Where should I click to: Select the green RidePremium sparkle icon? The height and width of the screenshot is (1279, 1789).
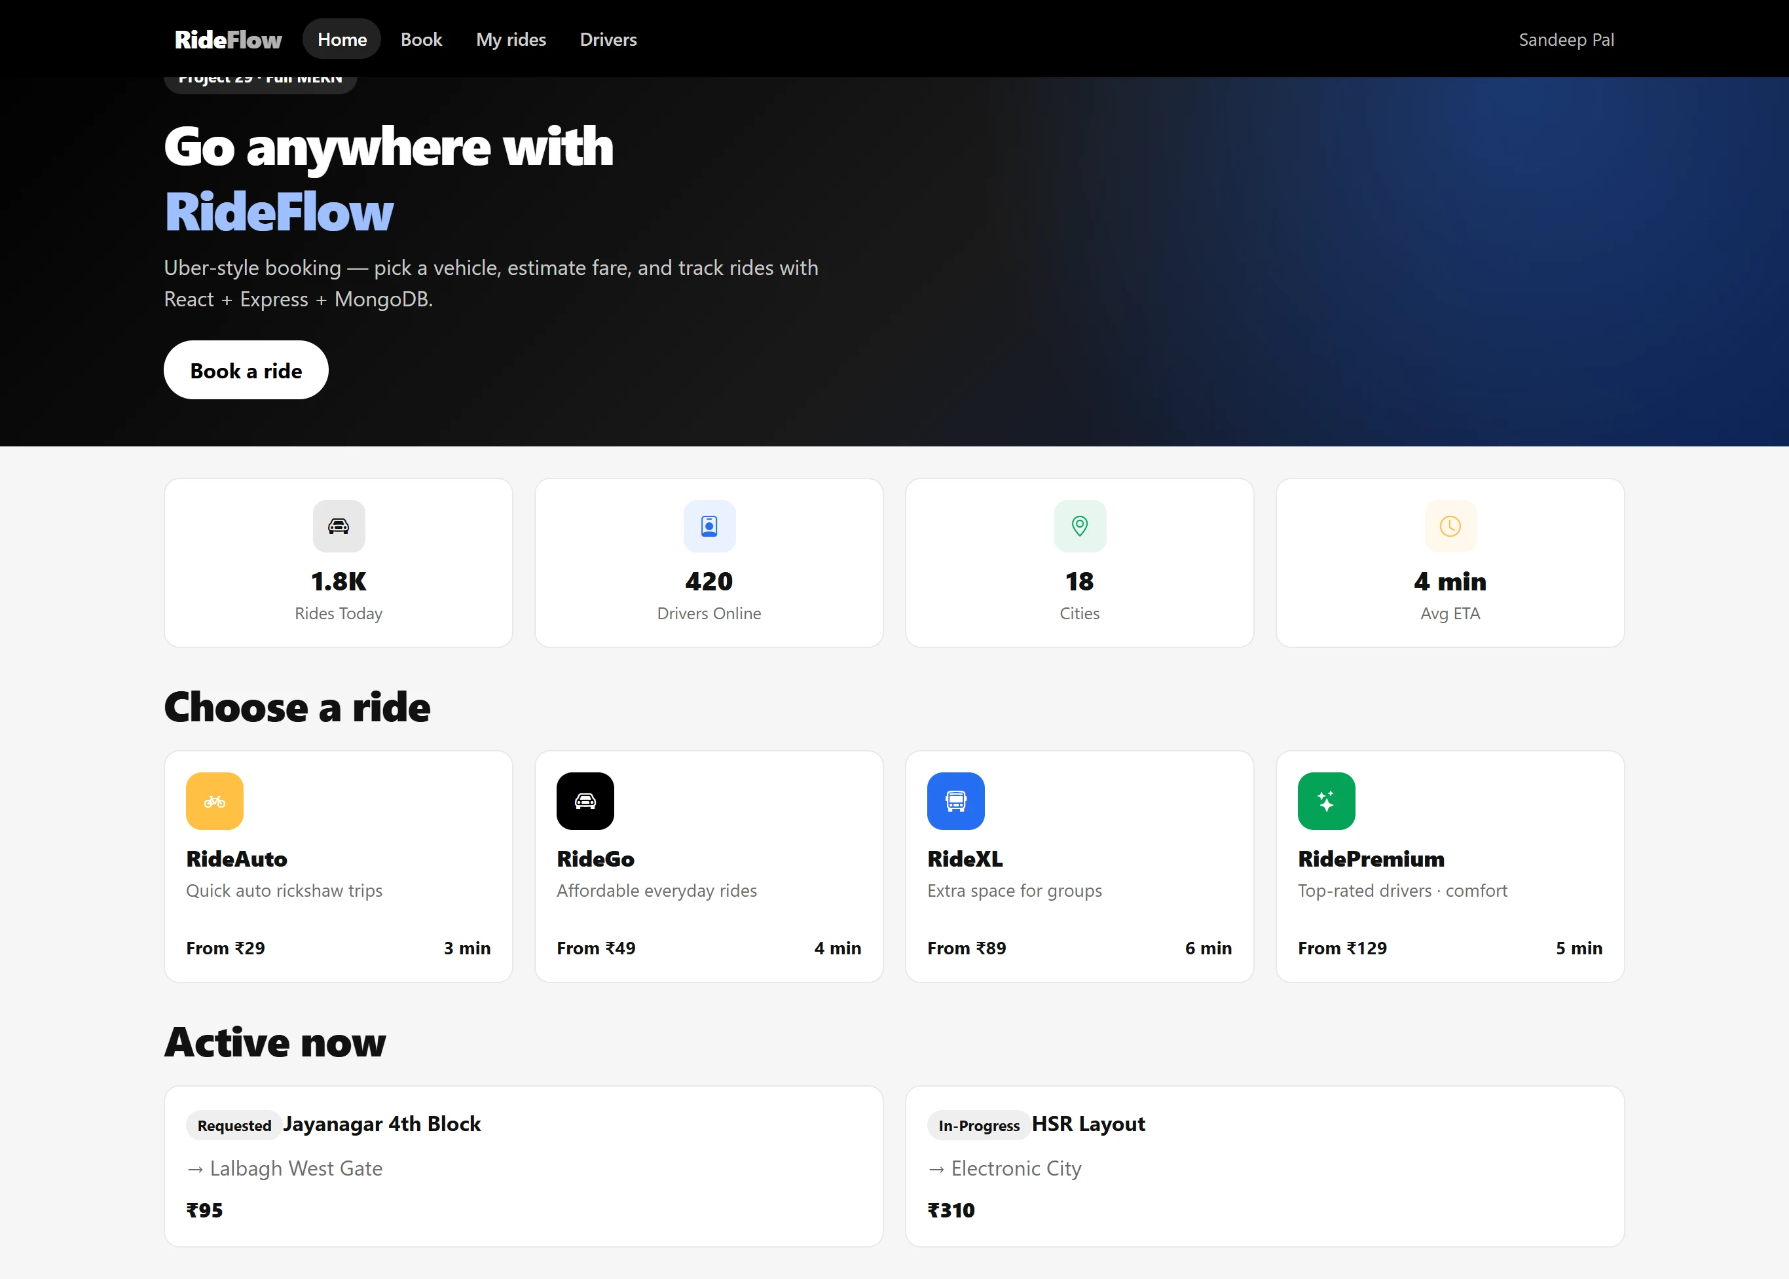pyautogui.click(x=1327, y=801)
